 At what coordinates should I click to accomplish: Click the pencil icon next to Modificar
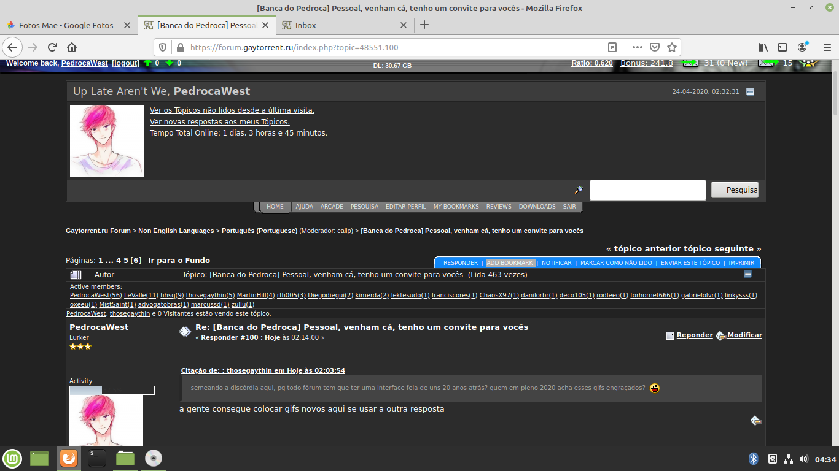tap(720, 336)
